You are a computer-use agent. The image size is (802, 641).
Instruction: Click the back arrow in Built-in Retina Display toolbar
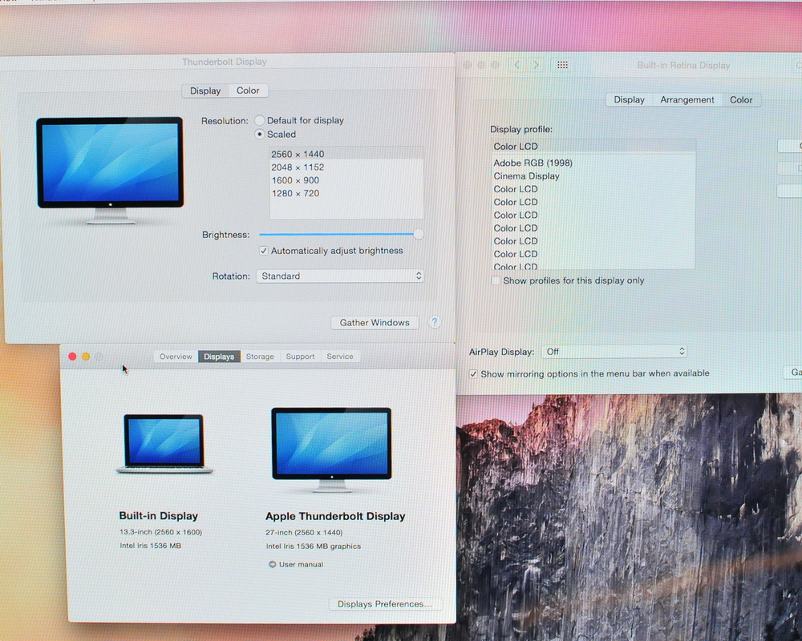(x=517, y=65)
